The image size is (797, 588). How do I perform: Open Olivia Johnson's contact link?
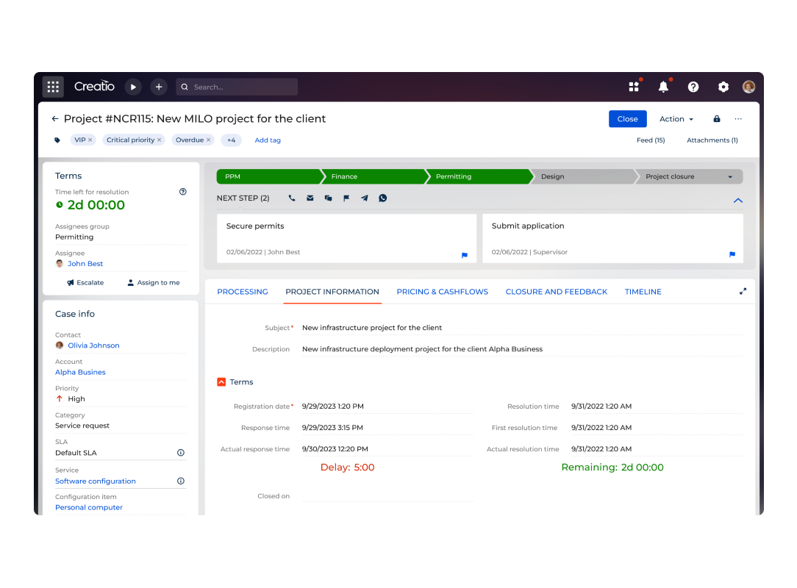point(93,345)
